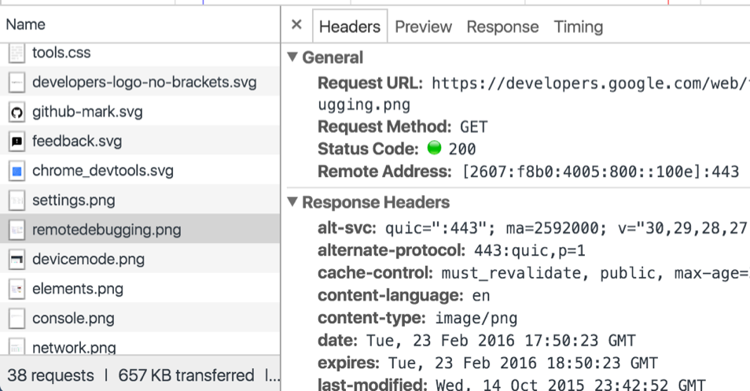
Task: Collapse the Response Headers section
Action: tap(292, 201)
